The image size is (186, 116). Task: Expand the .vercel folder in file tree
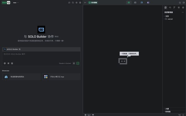point(170,19)
